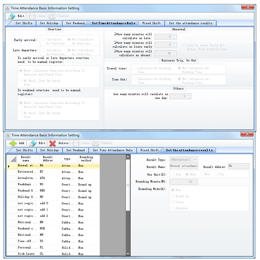Click scroll down arrow of results list
The image size is (260, 260).
(x=128, y=254)
